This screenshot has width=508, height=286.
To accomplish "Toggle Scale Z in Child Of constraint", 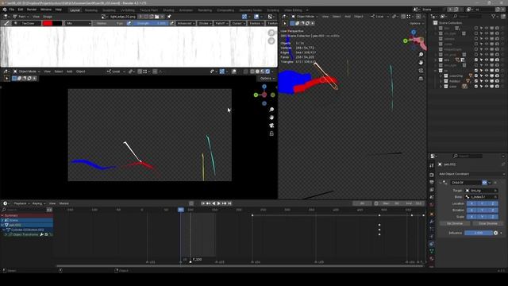I will [493, 217].
